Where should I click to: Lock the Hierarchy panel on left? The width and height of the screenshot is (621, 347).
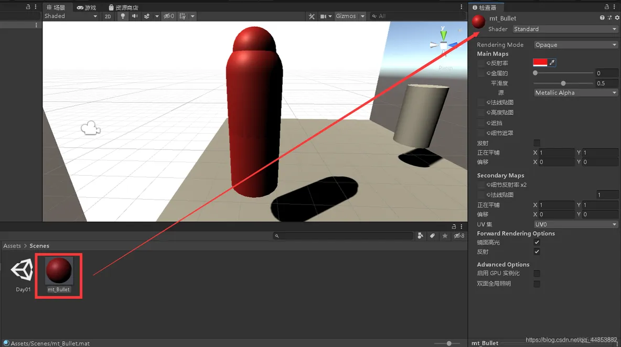(x=28, y=7)
